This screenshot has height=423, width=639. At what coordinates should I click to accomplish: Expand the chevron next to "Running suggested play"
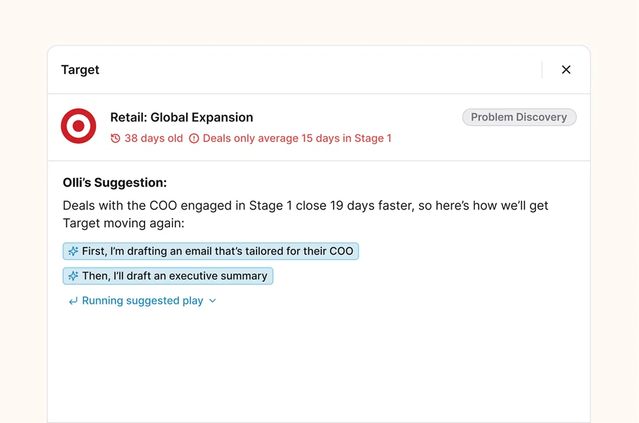213,300
